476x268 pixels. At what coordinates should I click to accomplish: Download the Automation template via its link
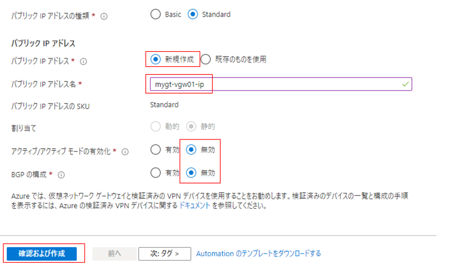(x=259, y=253)
